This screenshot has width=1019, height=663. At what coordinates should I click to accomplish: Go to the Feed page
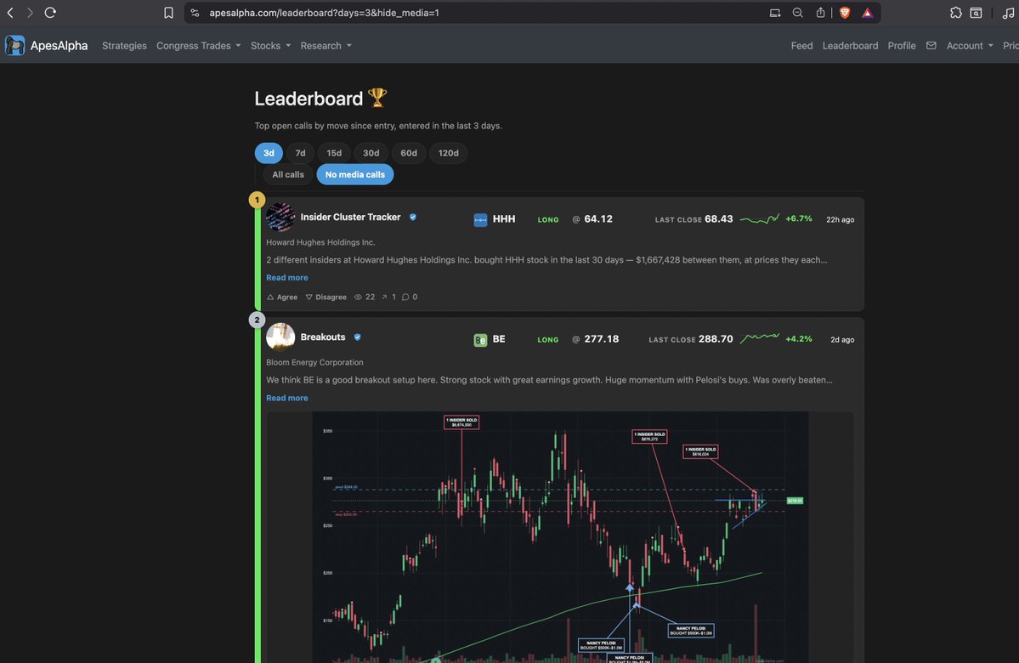point(801,46)
